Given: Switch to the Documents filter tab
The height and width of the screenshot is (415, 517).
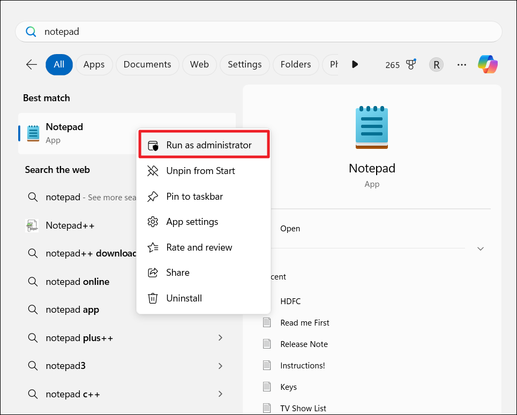Looking at the screenshot, I should tap(147, 64).
